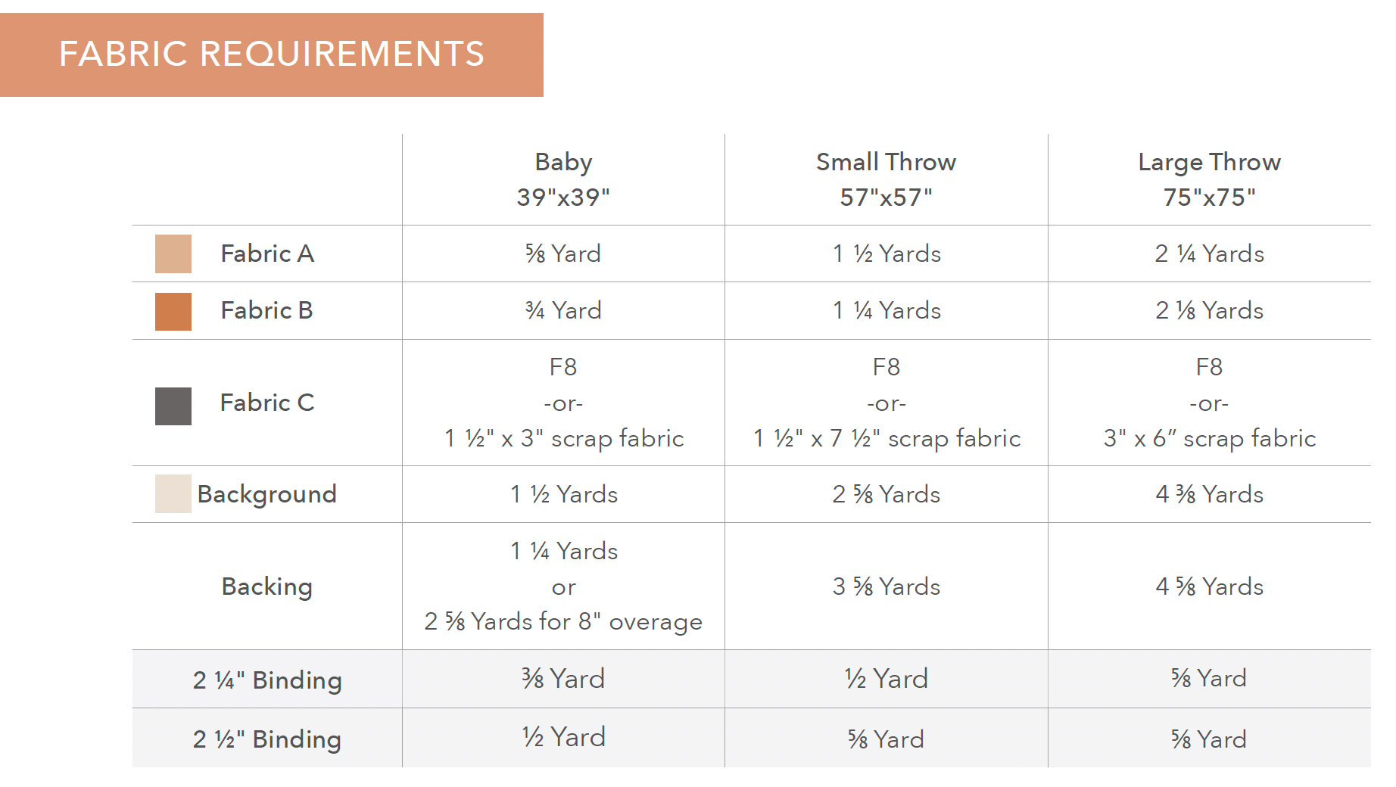Click the Fabric B row label

266,311
